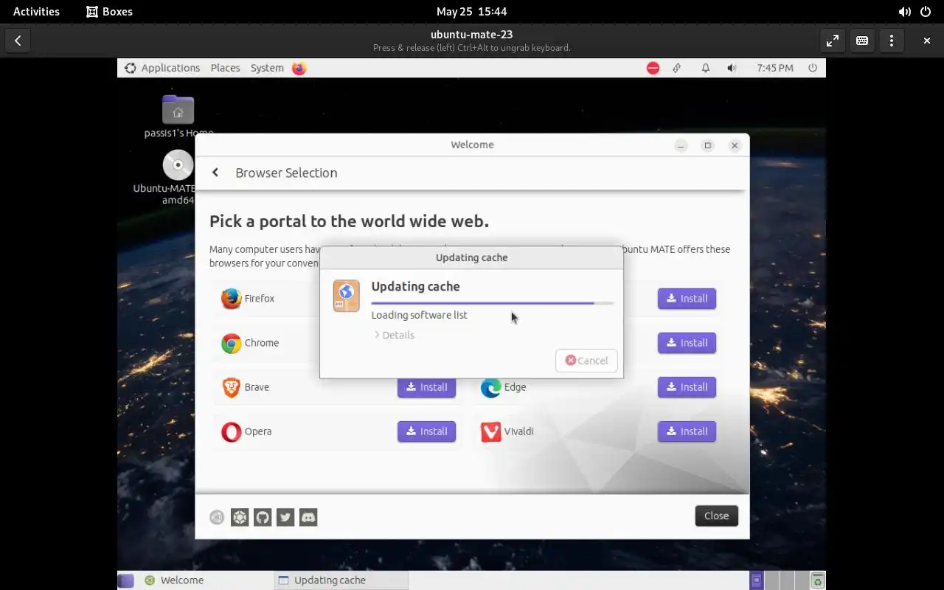Click the Edge browser icon
Viewport: 944px width, 590px height.
click(490, 387)
